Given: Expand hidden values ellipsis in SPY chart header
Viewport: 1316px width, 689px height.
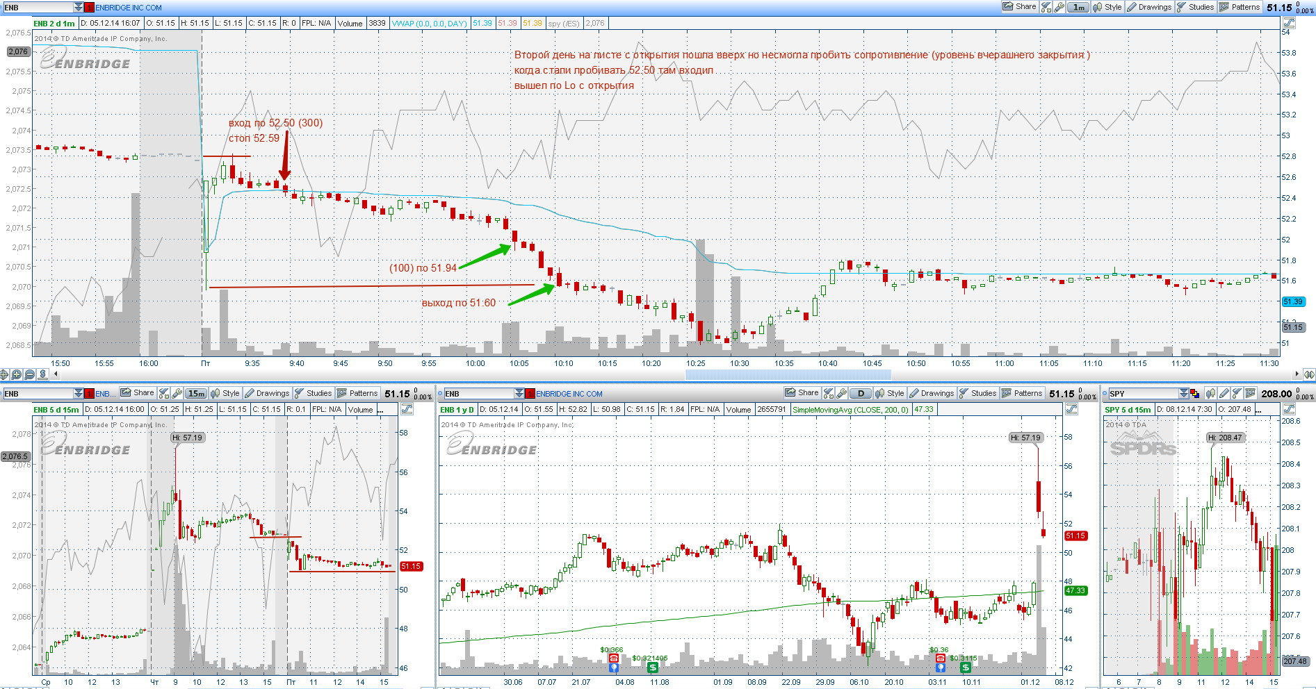Looking at the screenshot, I should pyautogui.click(x=1259, y=410).
